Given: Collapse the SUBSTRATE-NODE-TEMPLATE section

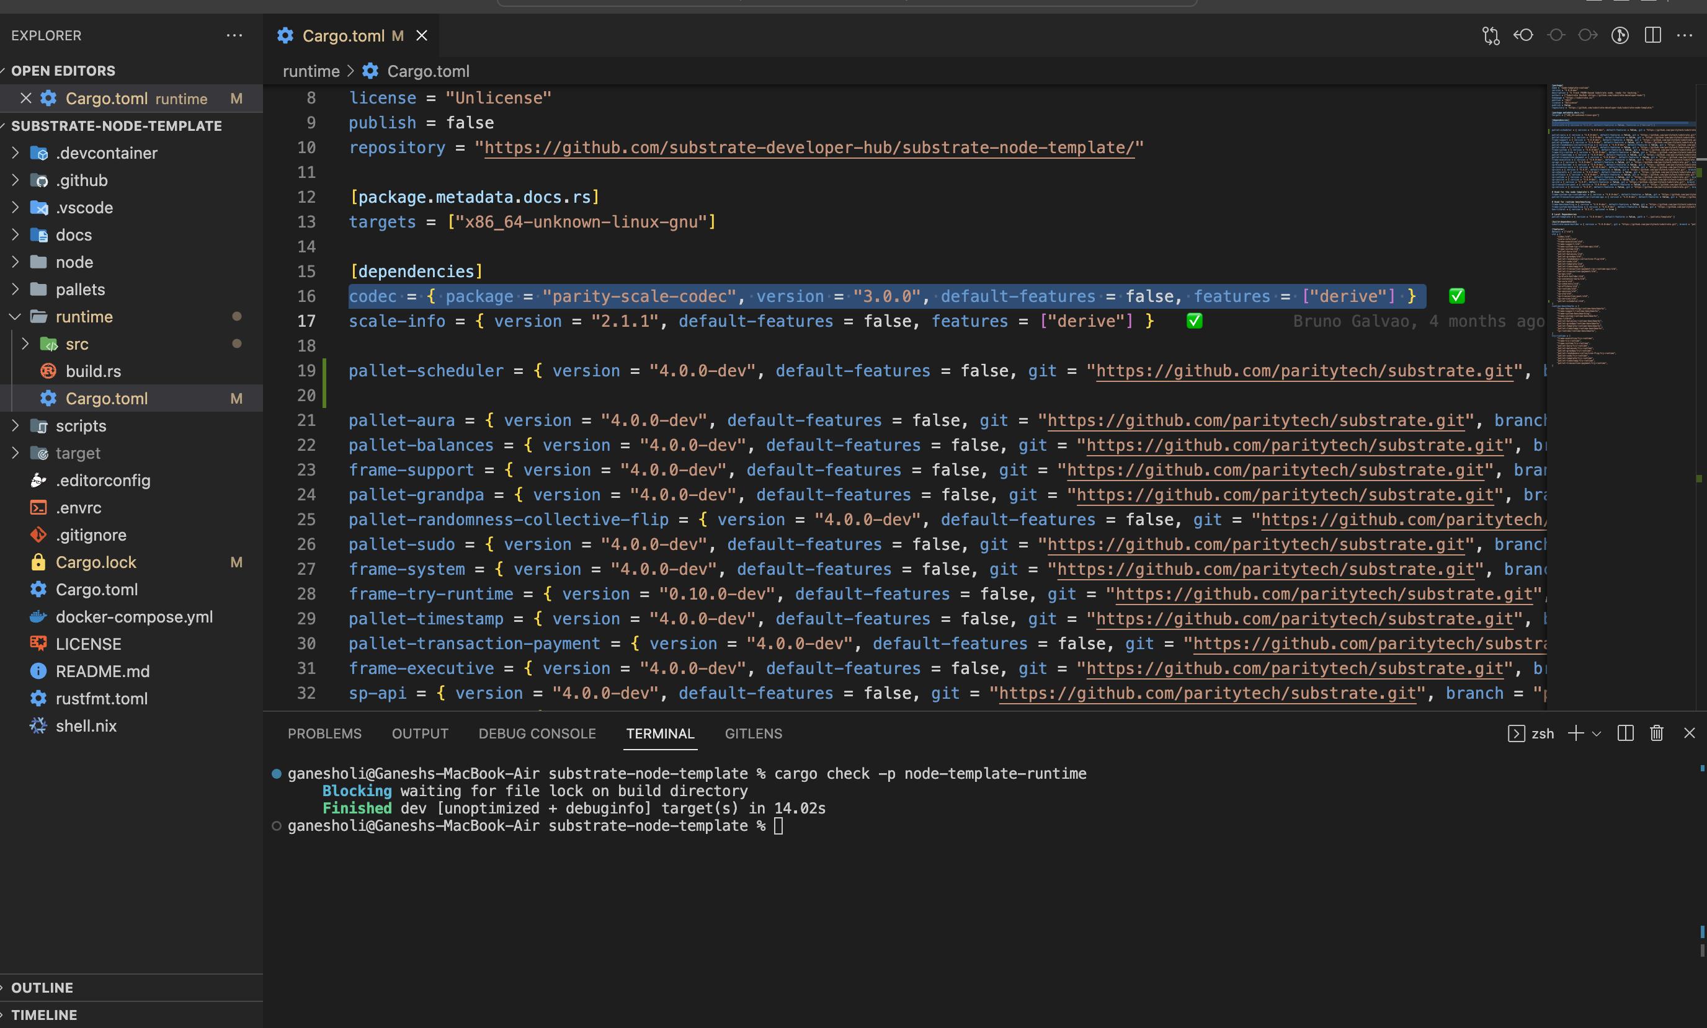Looking at the screenshot, I should [x=116, y=126].
